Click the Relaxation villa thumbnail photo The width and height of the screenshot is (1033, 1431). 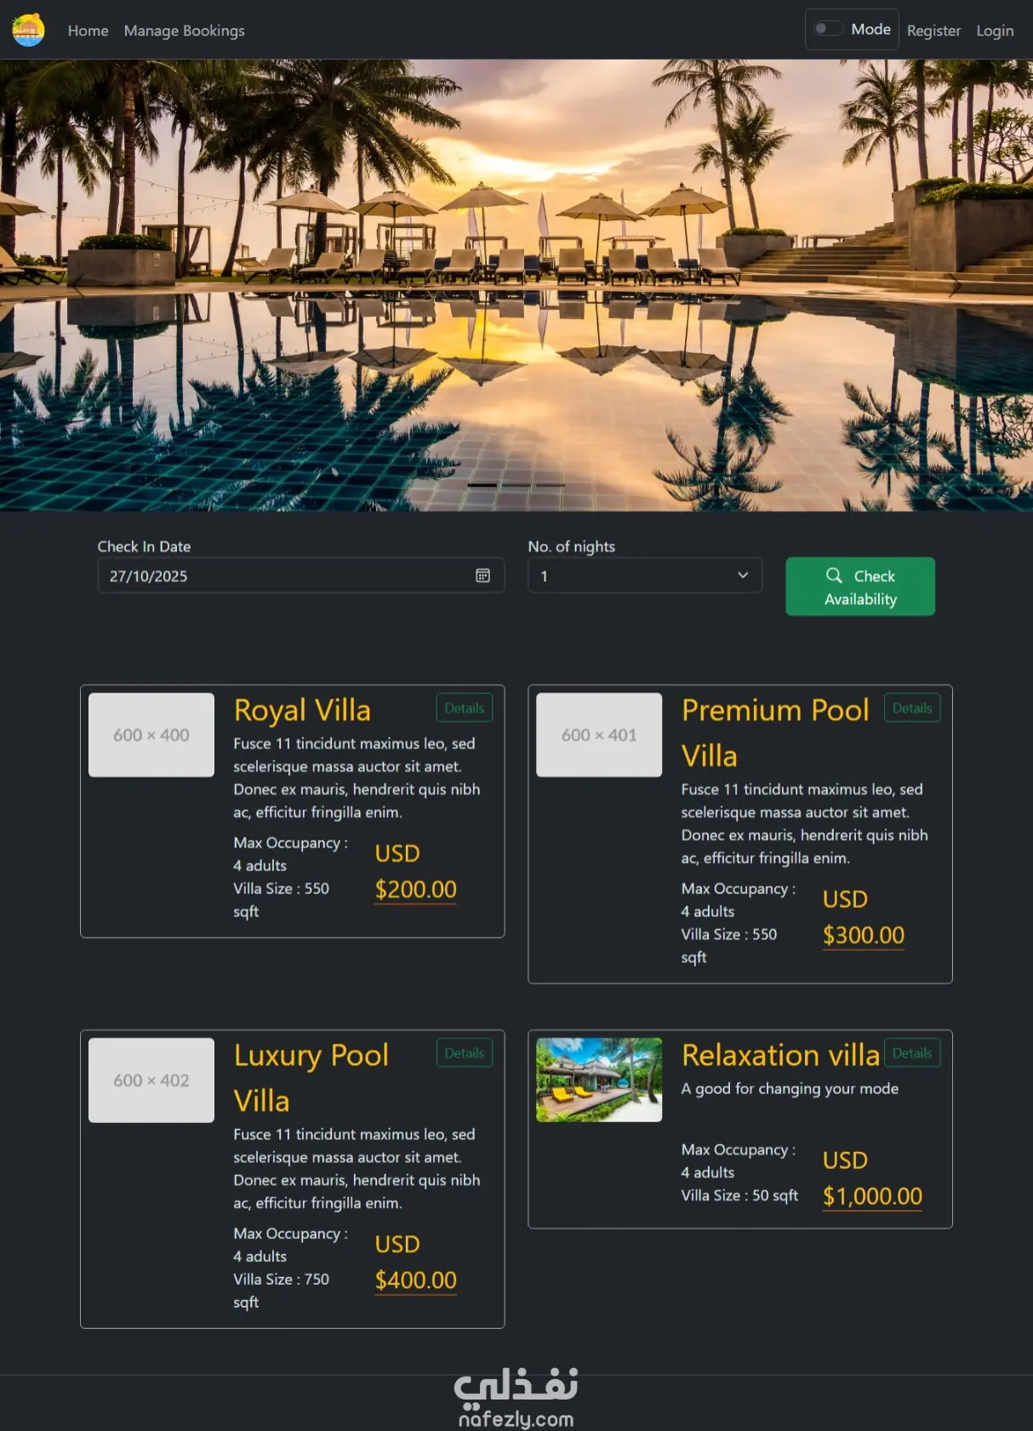pyautogui.click(x=599, y=1080)
